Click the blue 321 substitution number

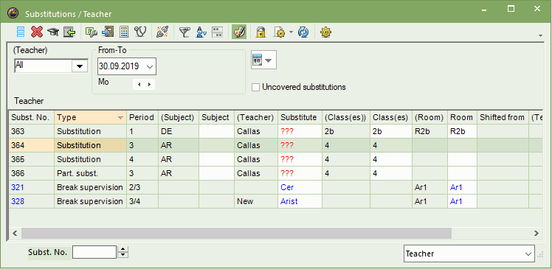click(x=31, y=187)
